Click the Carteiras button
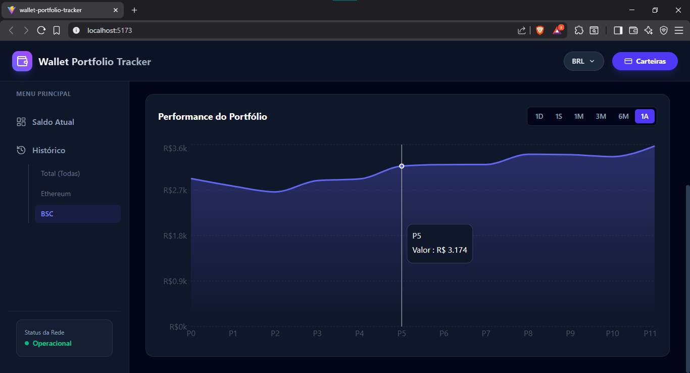The image size is (690, 373). click(x=645, y=61)
